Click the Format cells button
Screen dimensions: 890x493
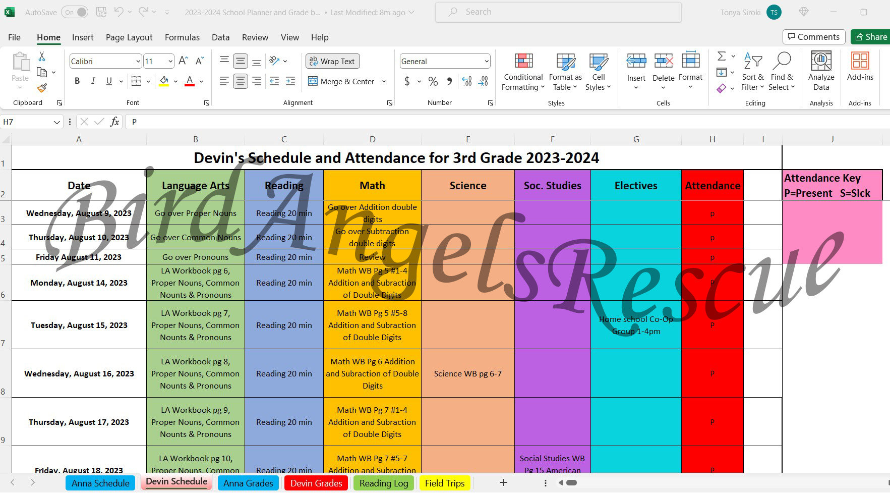pos(690,71)
